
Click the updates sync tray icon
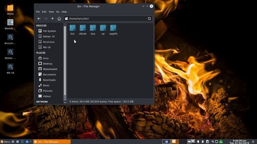pyautogui.click(x=216, y=142)
